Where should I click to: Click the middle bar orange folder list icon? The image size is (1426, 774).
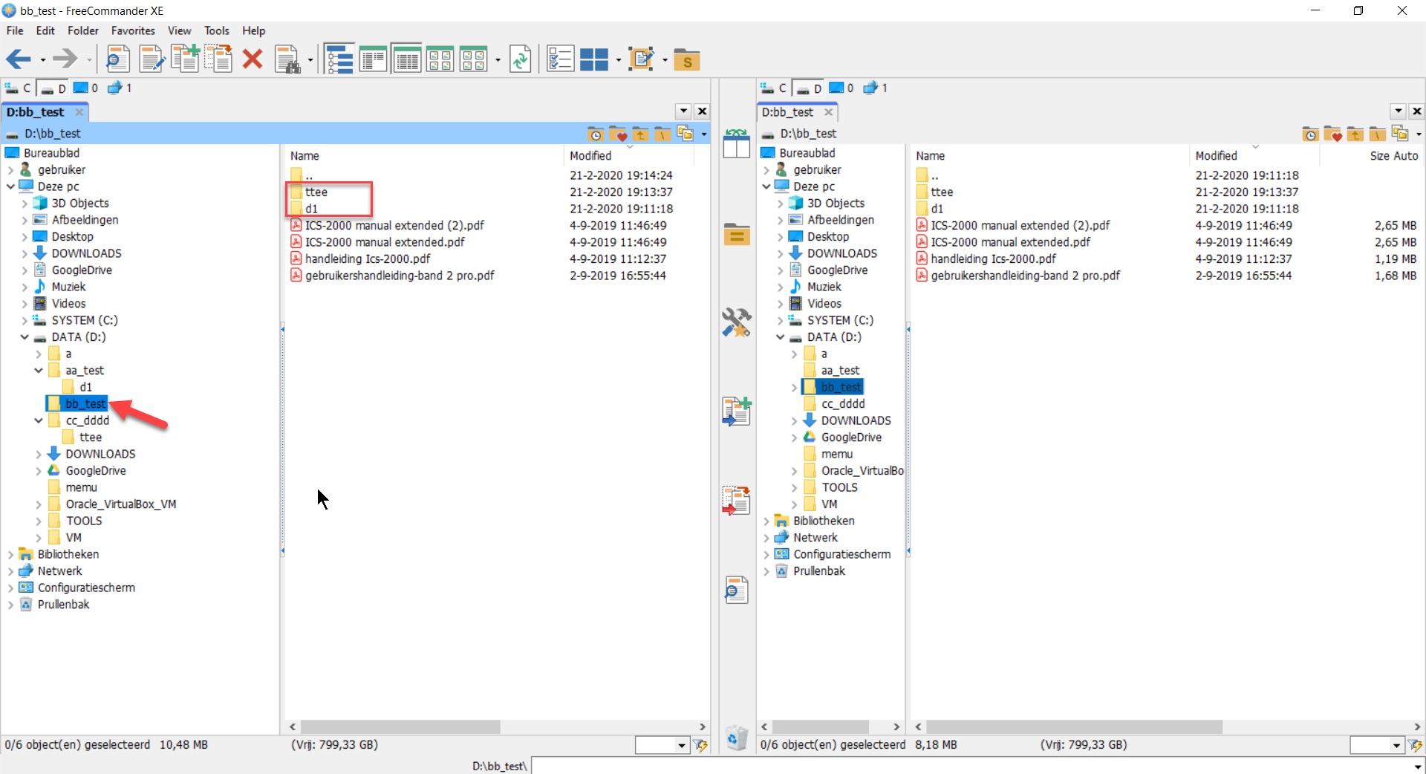tap(736, 234)
